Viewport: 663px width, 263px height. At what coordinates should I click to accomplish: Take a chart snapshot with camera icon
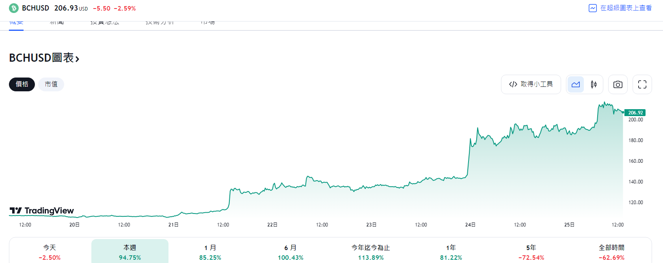(x=618, y=84)
